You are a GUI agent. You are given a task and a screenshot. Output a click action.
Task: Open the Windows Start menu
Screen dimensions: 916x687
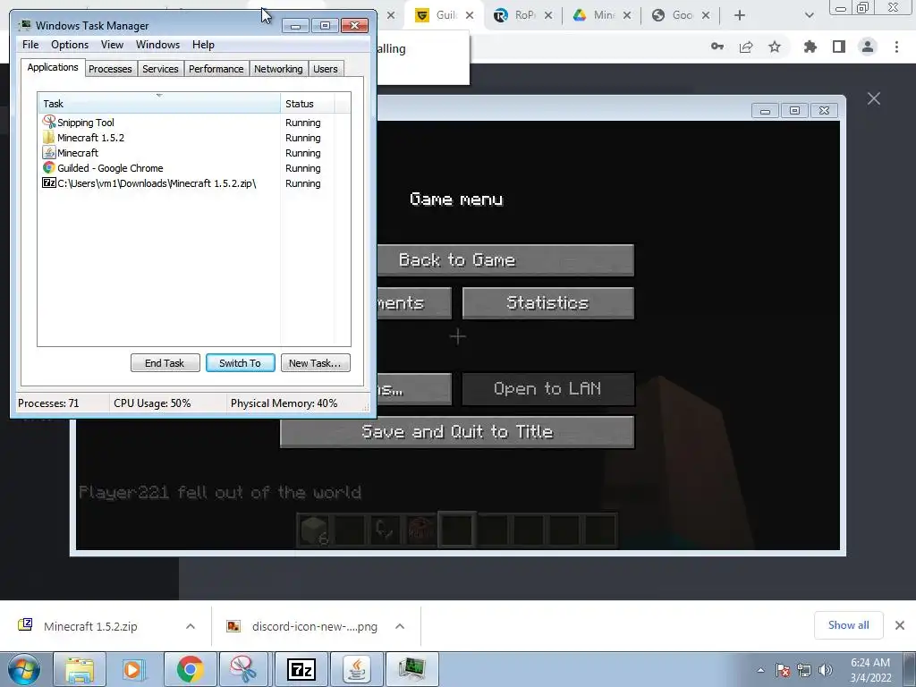coord(23,669)
